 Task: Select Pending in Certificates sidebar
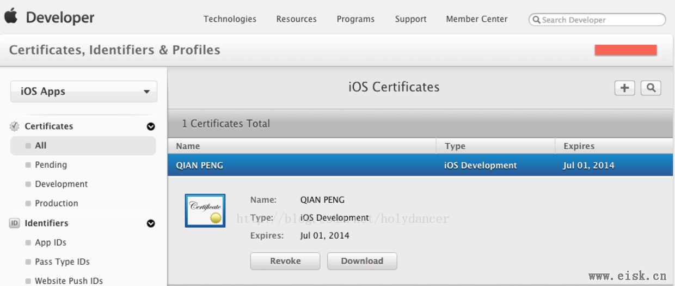coord(51,165)
